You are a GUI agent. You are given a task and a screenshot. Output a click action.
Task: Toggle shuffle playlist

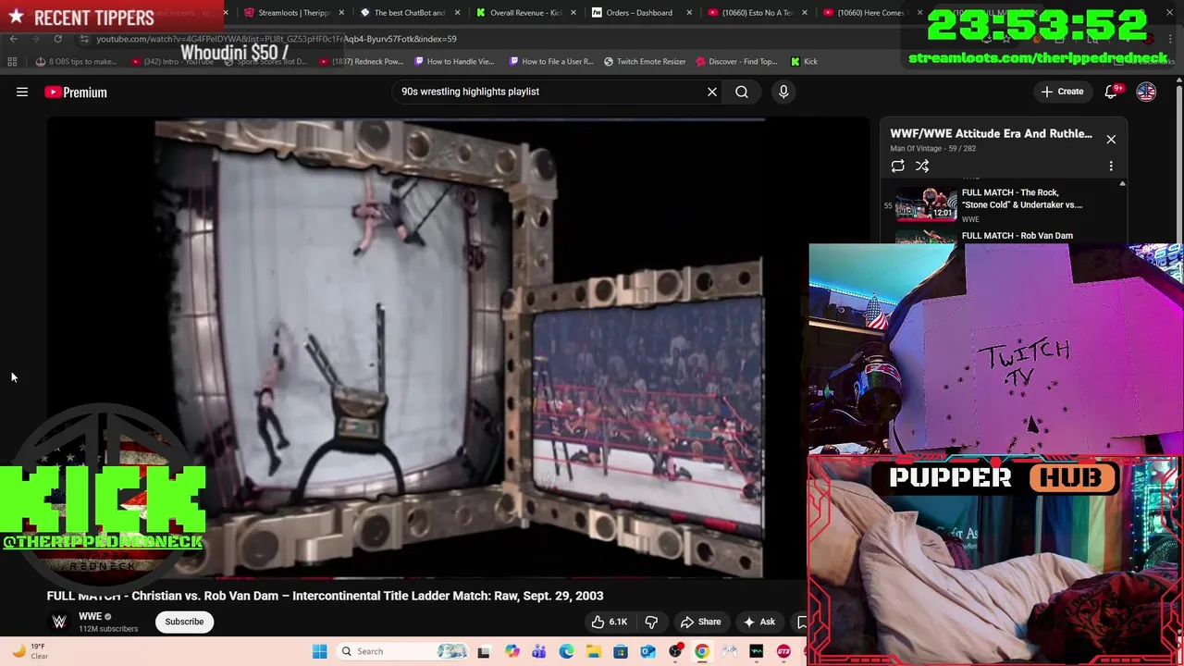(922, 166)
